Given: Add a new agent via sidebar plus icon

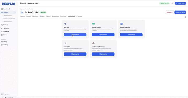Looking at the screenshot, I should 15,12.
